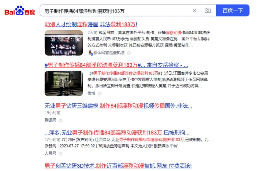Click the blurred thumbnail of the first result

[x=64, y=43]
